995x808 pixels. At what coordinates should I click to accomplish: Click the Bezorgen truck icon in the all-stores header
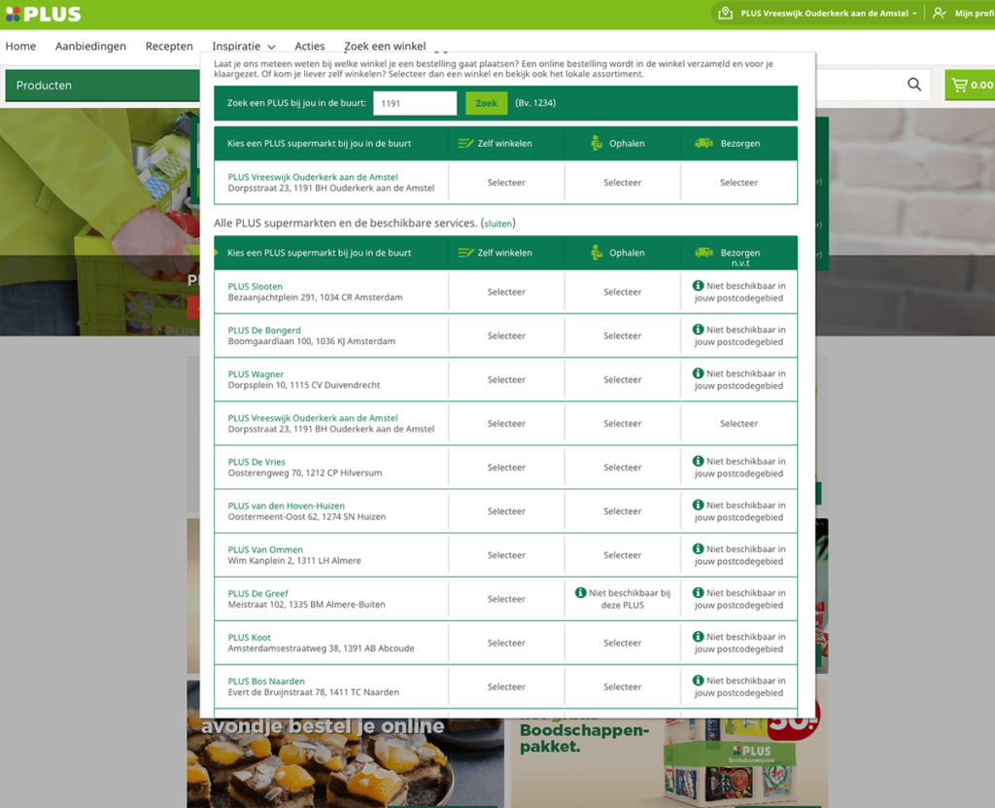703,252
